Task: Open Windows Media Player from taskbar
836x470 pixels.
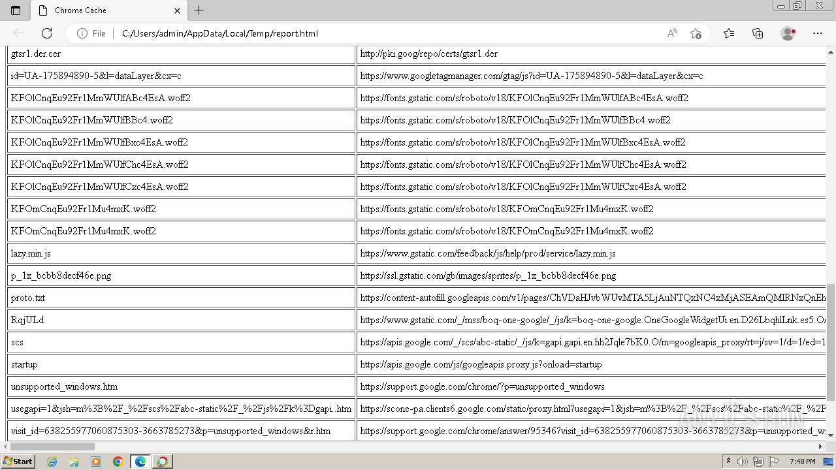Action: pos(96,462)
